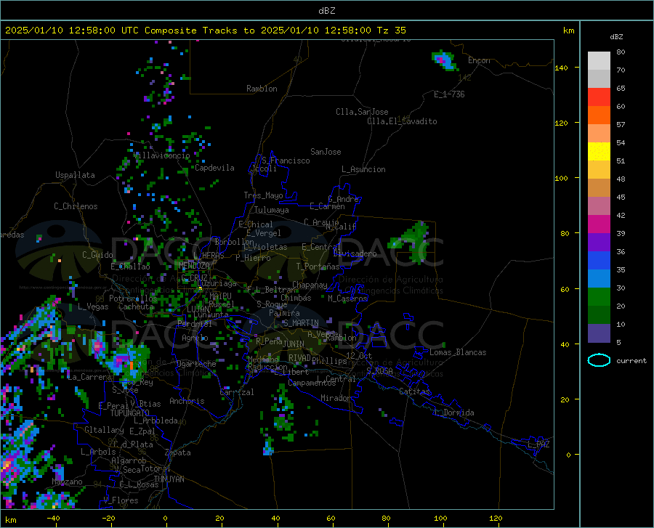Click the MAIPU label

pos(220,296)
